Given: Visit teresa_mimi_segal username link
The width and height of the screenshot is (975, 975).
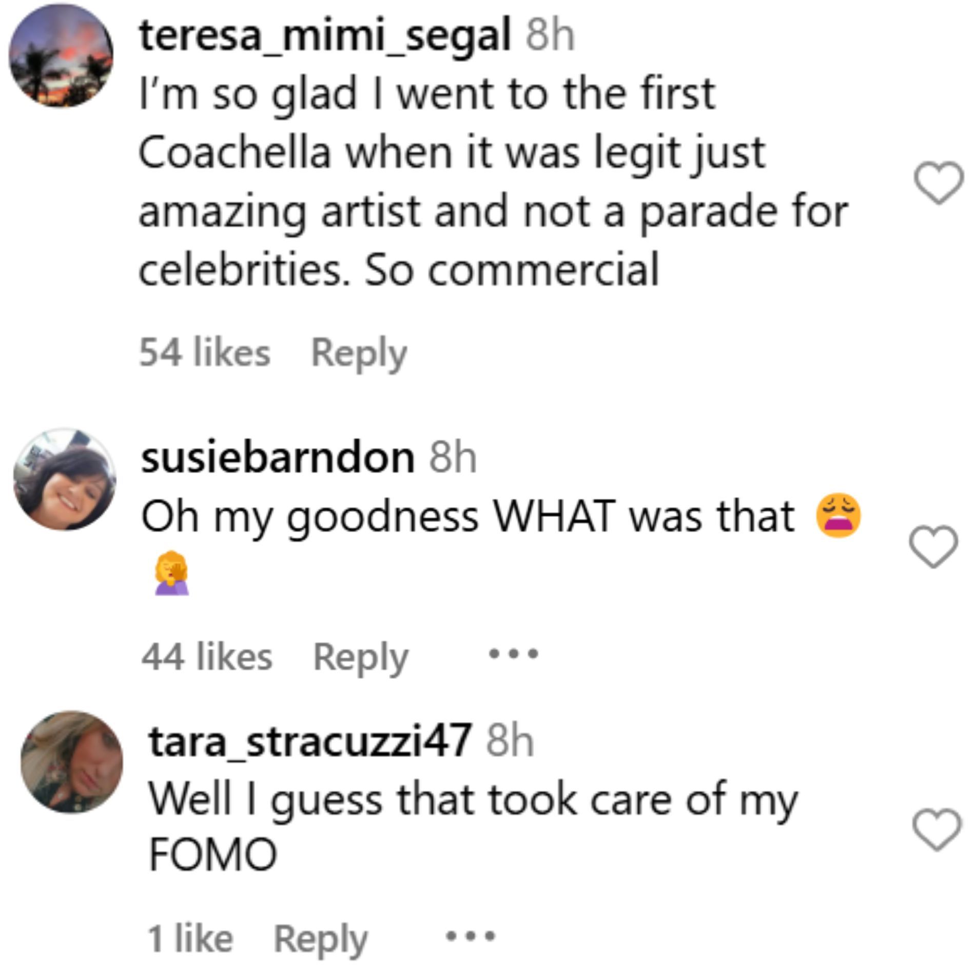Looking at the screenshot, I should tap(325, 36).
